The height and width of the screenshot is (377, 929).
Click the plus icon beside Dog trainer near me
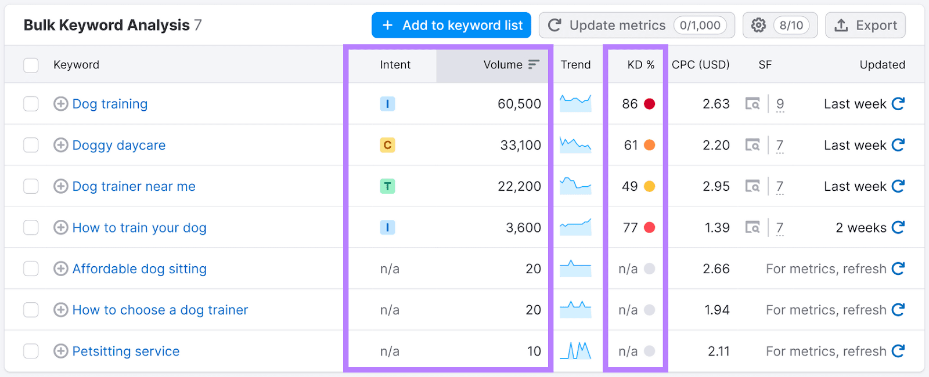pos(60,186)
